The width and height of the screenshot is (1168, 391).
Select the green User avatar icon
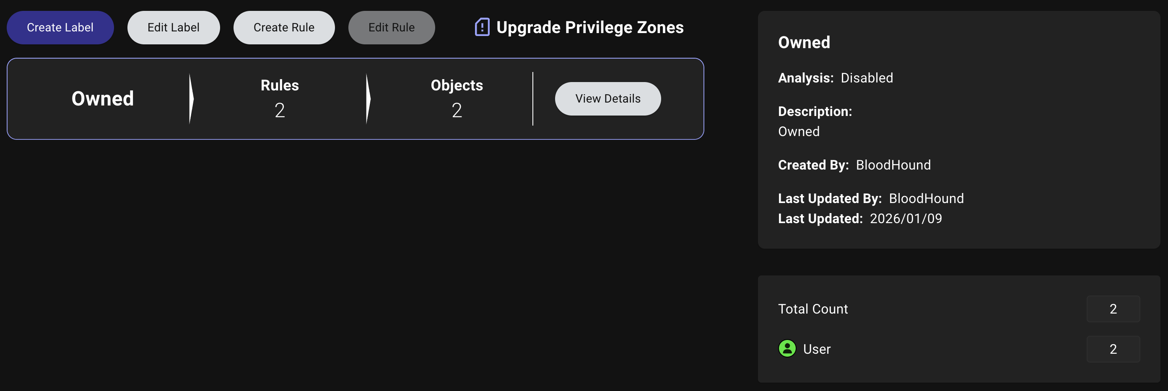pos(786,349)
